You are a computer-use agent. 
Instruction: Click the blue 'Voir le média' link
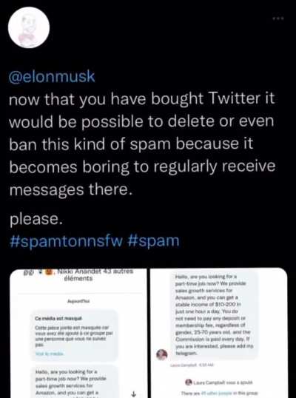(x=50, y=354)
